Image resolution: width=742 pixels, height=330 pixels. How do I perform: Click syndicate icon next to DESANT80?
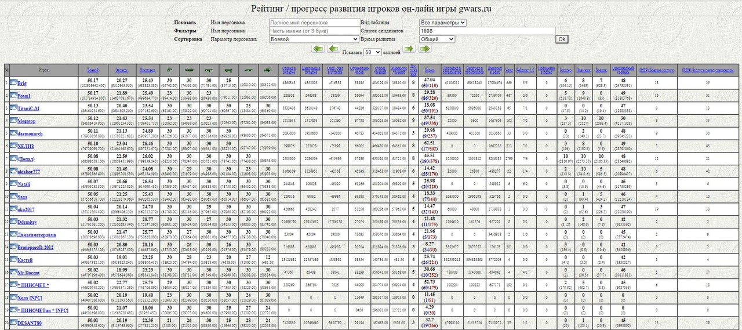pyautogui.click(x=13, y=322)
